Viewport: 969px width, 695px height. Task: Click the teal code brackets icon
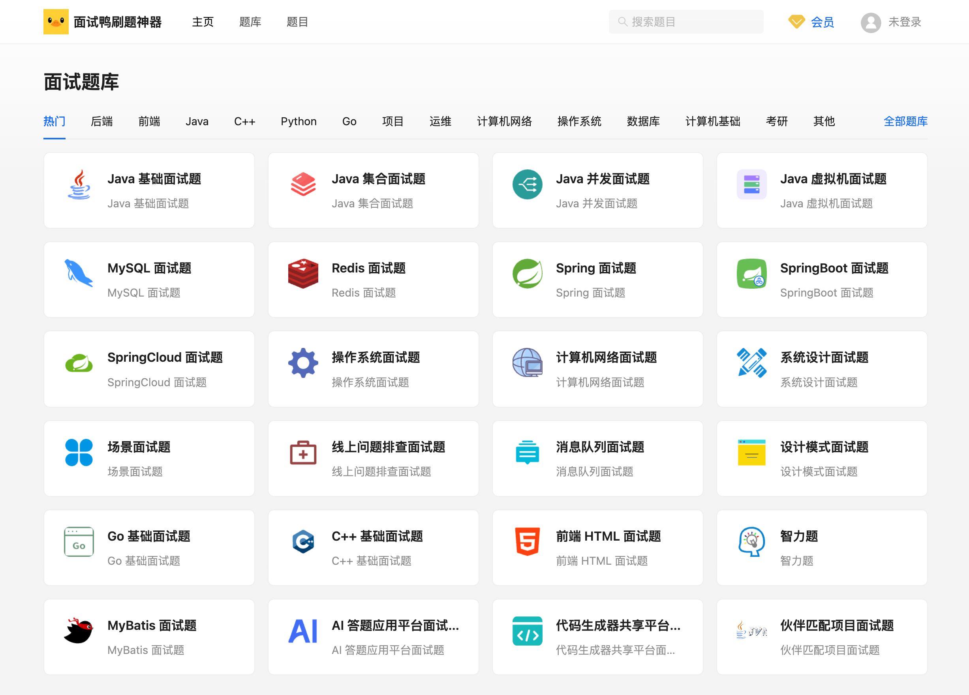(527, 631)
